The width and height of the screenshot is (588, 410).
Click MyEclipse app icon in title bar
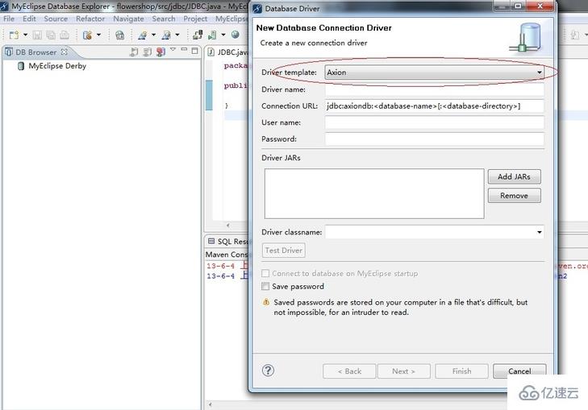[x=5, y=6]
